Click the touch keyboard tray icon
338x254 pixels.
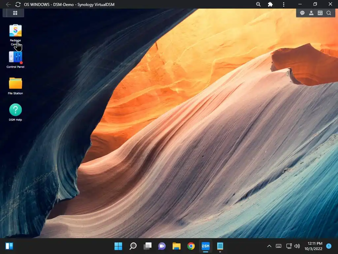(x=279, y=246)
